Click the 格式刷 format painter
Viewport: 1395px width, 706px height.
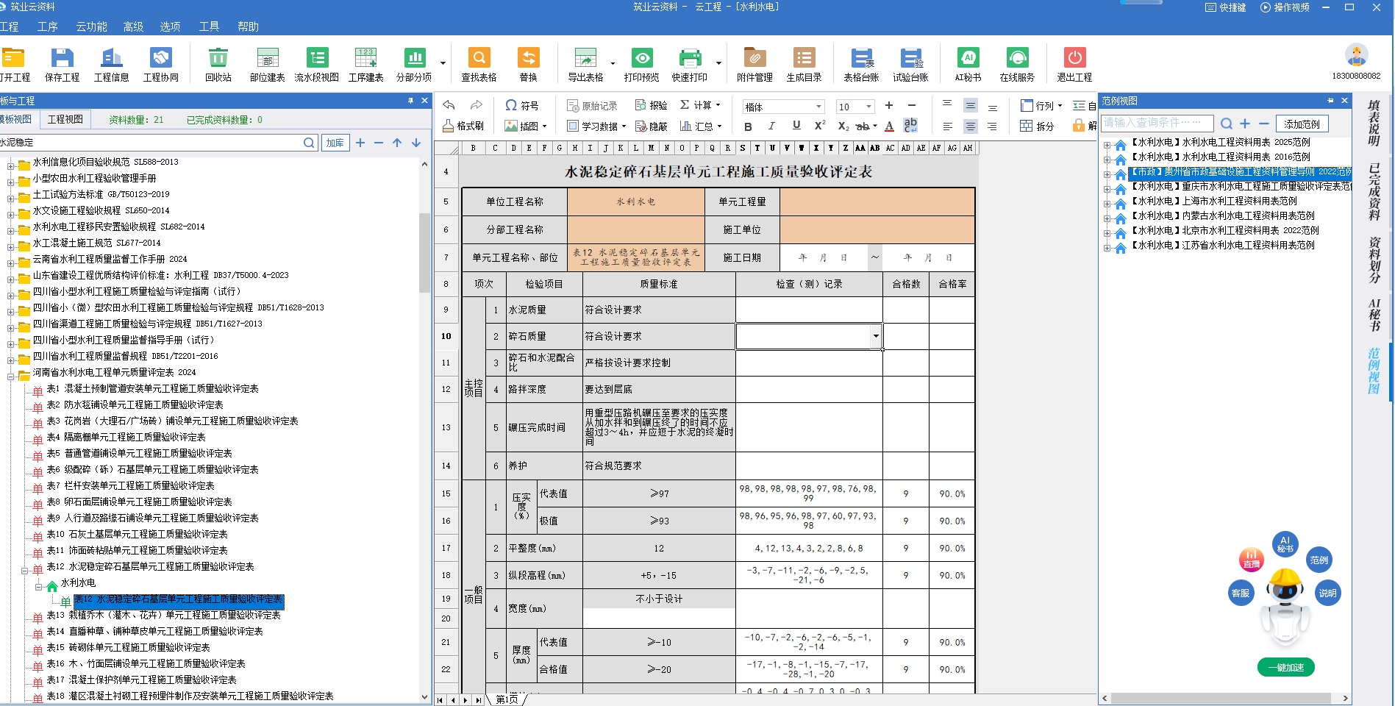click(x=463, y=126)
